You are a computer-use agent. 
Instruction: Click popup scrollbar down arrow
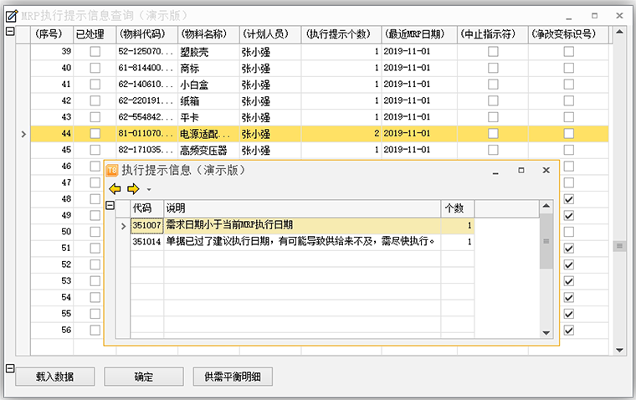click(x=546, y=333)
